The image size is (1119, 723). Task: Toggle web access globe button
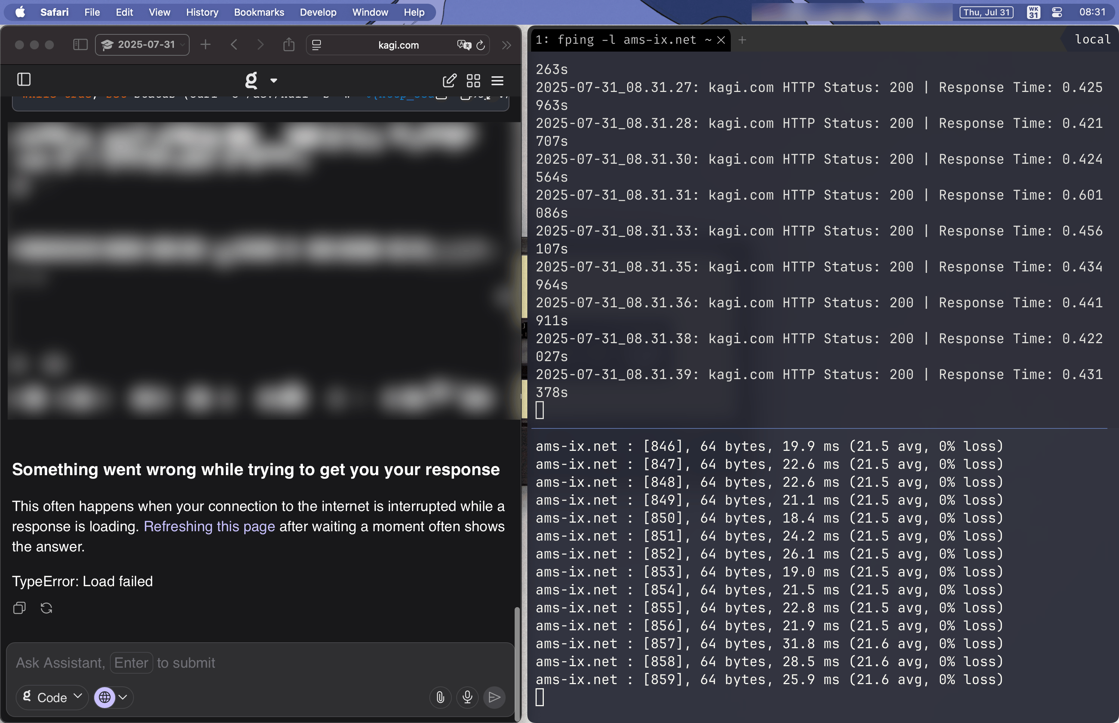[x=105, y=697]
